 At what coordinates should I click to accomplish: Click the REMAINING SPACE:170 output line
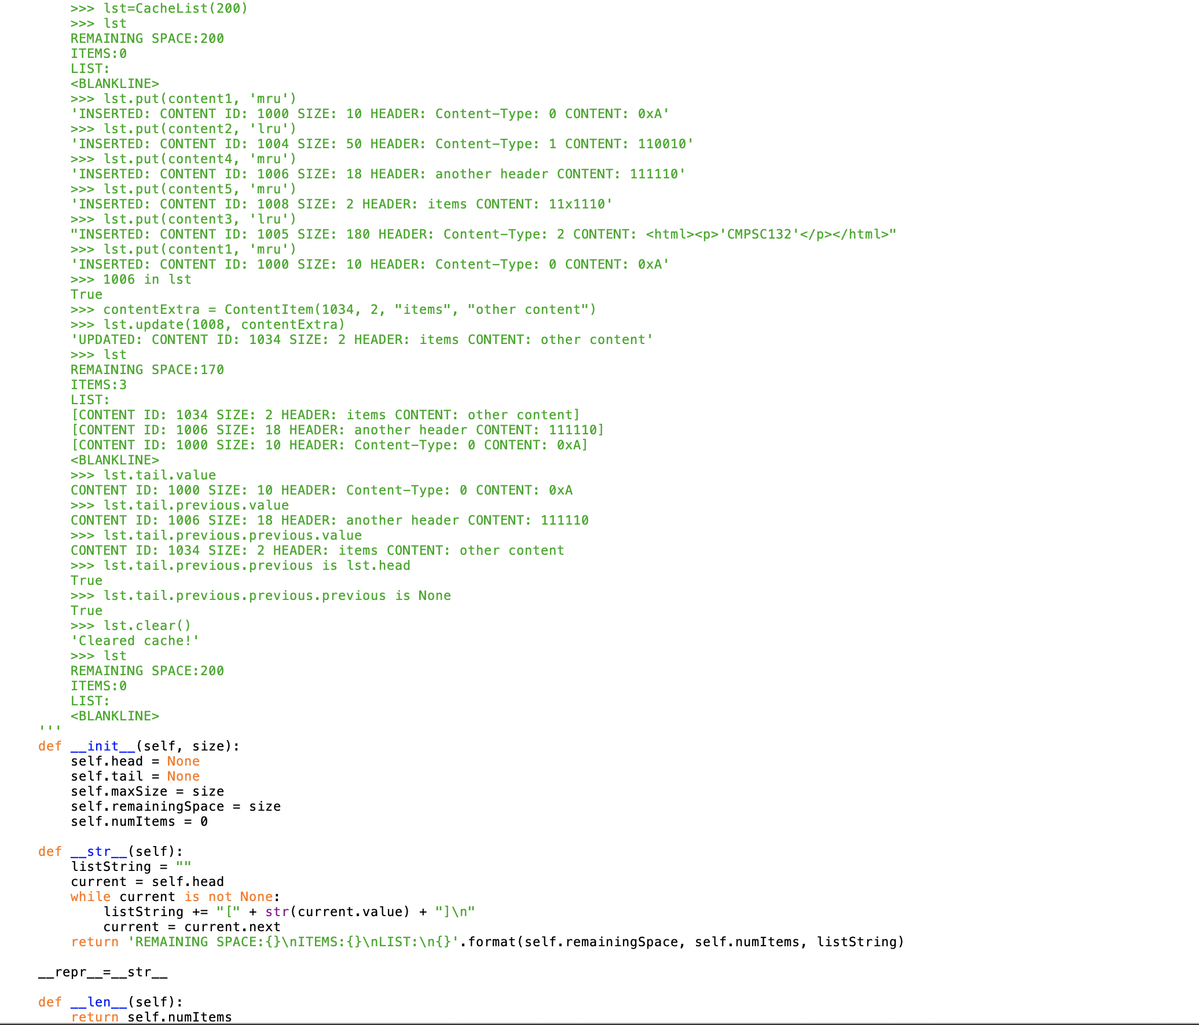coord(147,369)
